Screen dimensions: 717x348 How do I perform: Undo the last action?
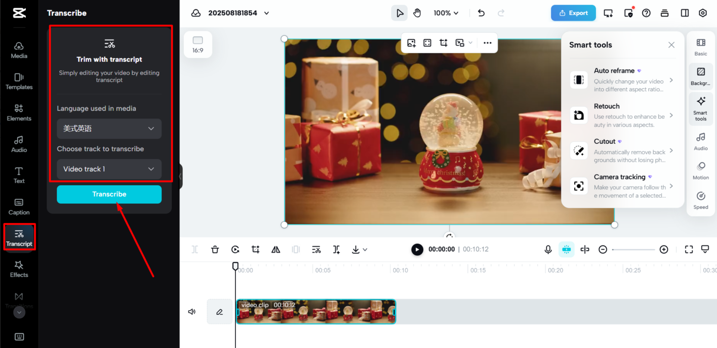point(481,13)
